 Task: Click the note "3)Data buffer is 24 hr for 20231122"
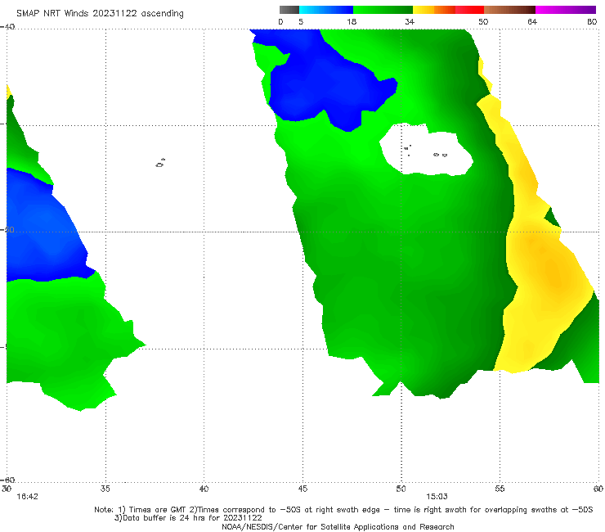[188, 518]
